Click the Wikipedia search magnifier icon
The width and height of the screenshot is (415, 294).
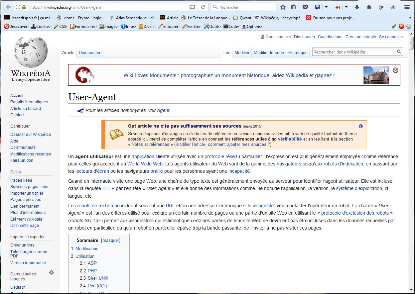click(399, 52)
